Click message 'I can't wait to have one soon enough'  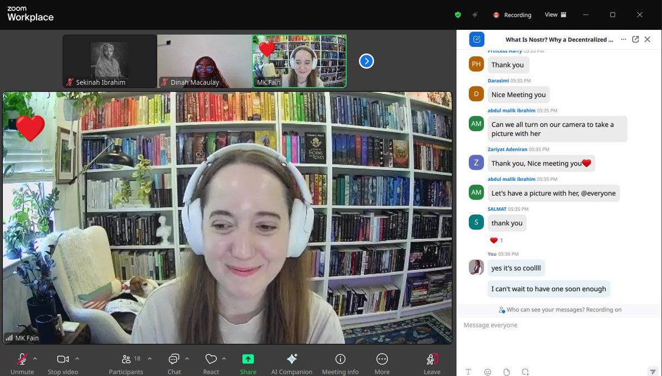[x=548, y=289]
